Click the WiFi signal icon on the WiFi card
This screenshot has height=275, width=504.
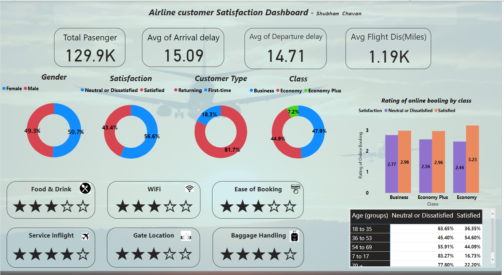click(189, 188)
